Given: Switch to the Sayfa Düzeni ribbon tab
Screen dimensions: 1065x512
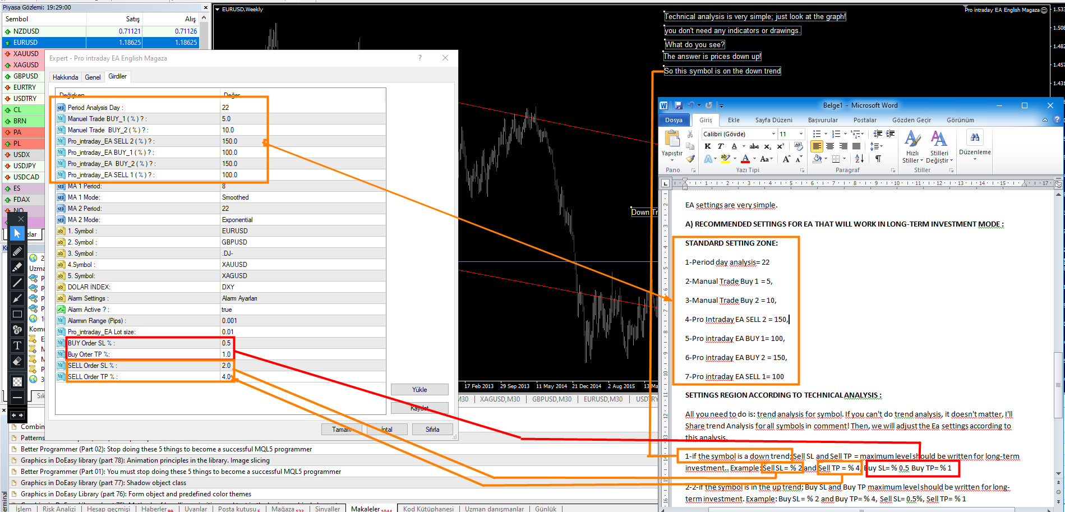Looking at the screenshot, I should click(x=773, y=120).
